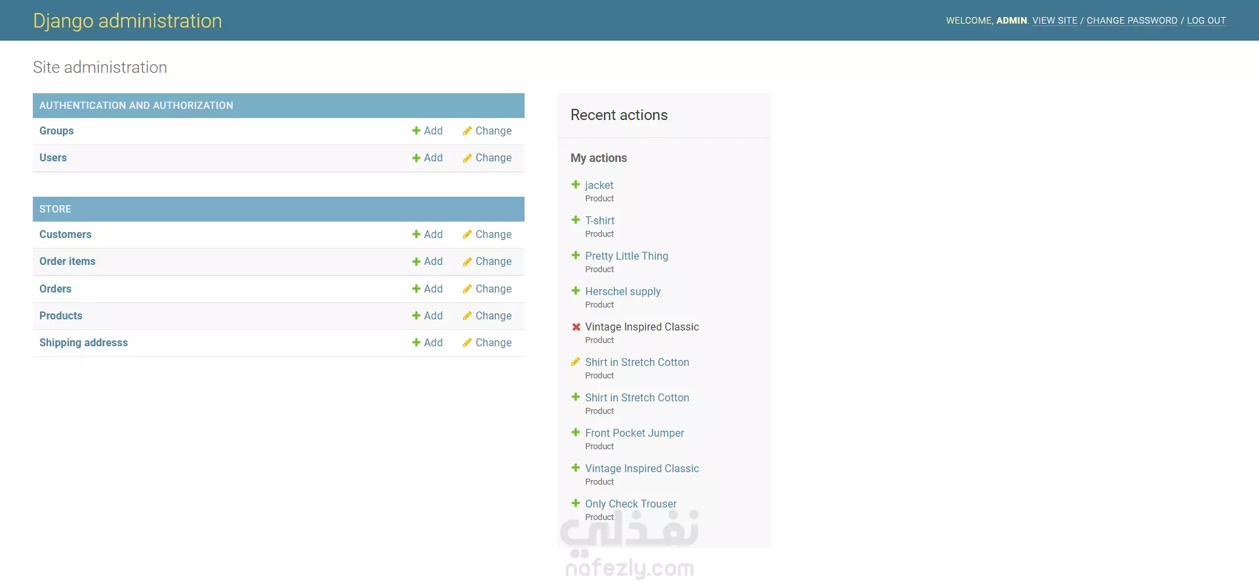Open the T-shirt recent action
The height and width of the screenshot is (581, 1259).
click(599, 220)
